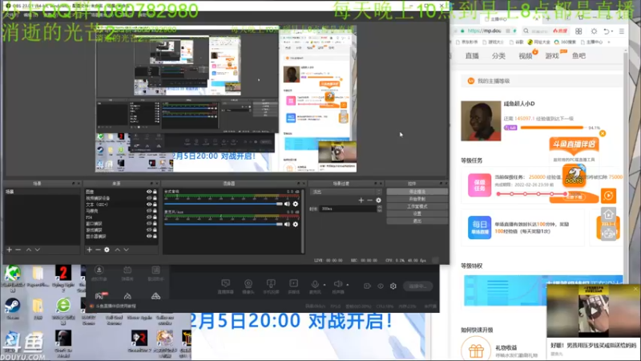Open the browser hamburger main menu

point(622,31)
